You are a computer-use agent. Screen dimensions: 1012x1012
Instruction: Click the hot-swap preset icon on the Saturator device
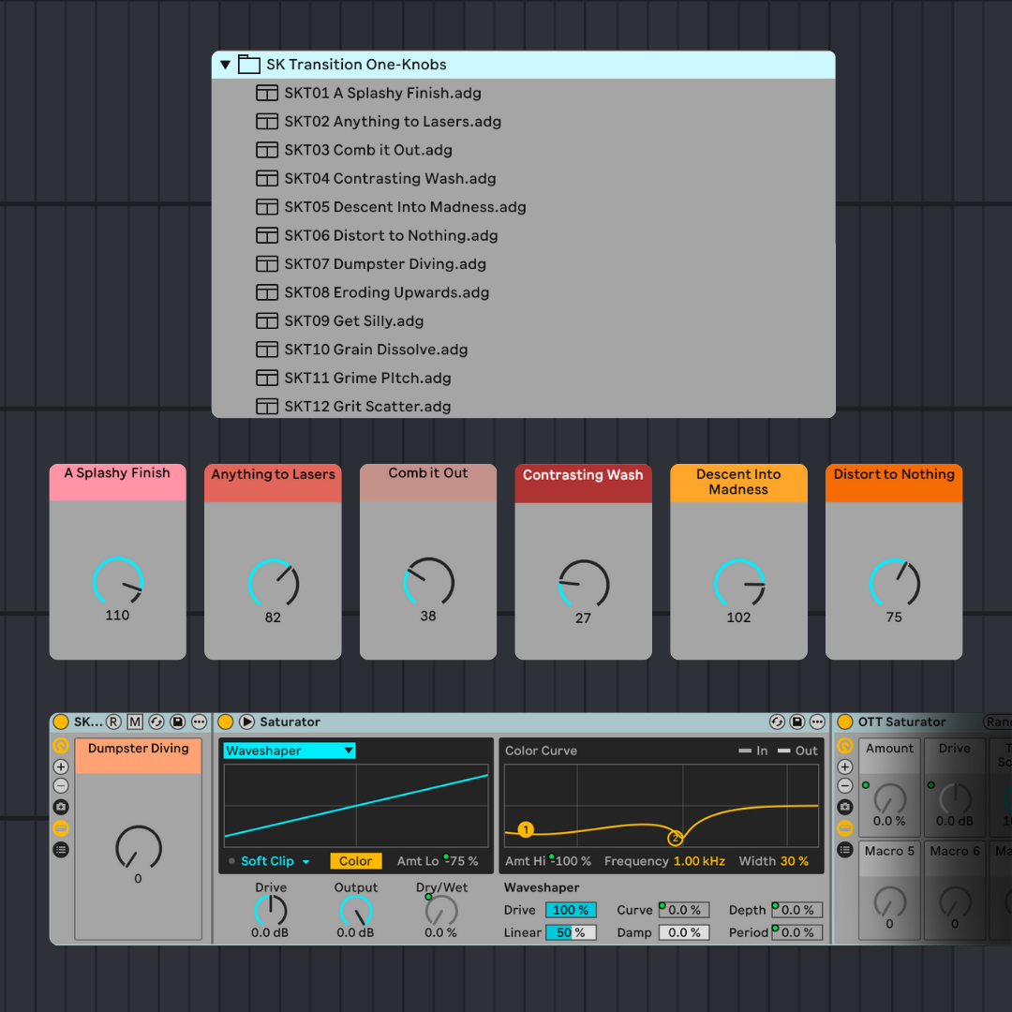click(777, 722)
